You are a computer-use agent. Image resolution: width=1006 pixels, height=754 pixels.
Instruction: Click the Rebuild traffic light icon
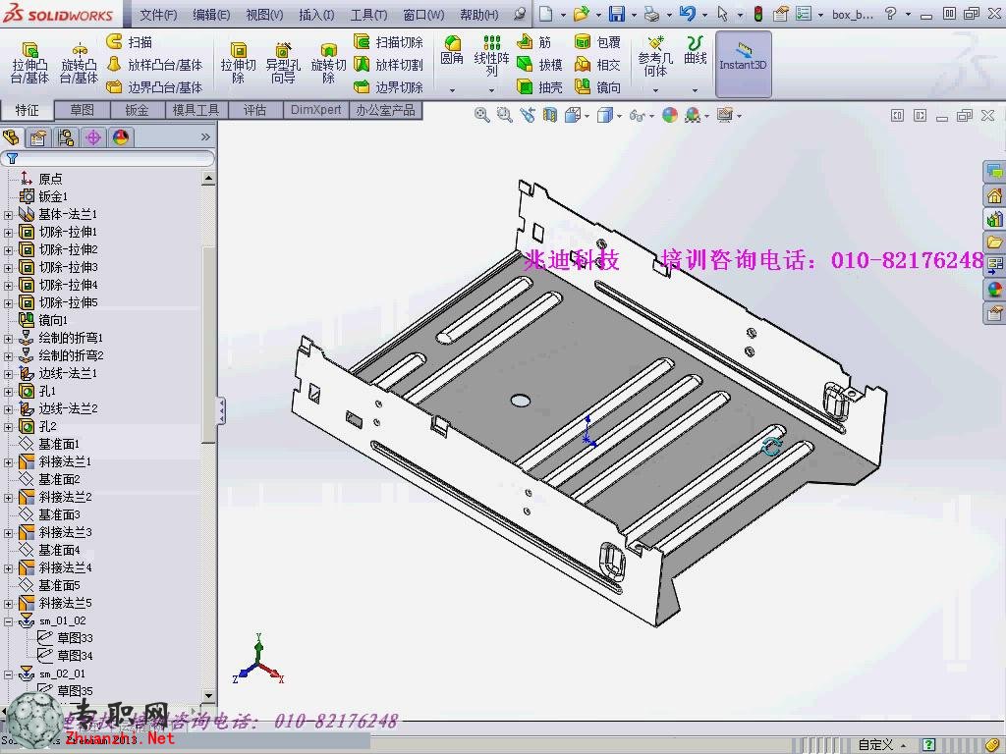coord(757,14)
